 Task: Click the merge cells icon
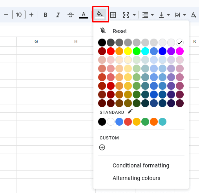coord(126,15)
